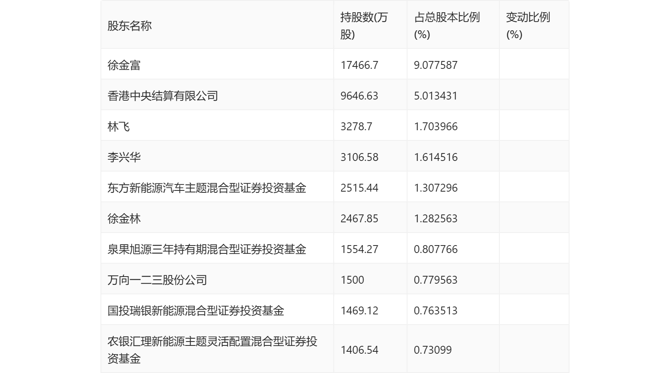Select the 变动比例(%) column header

point(528,26)
